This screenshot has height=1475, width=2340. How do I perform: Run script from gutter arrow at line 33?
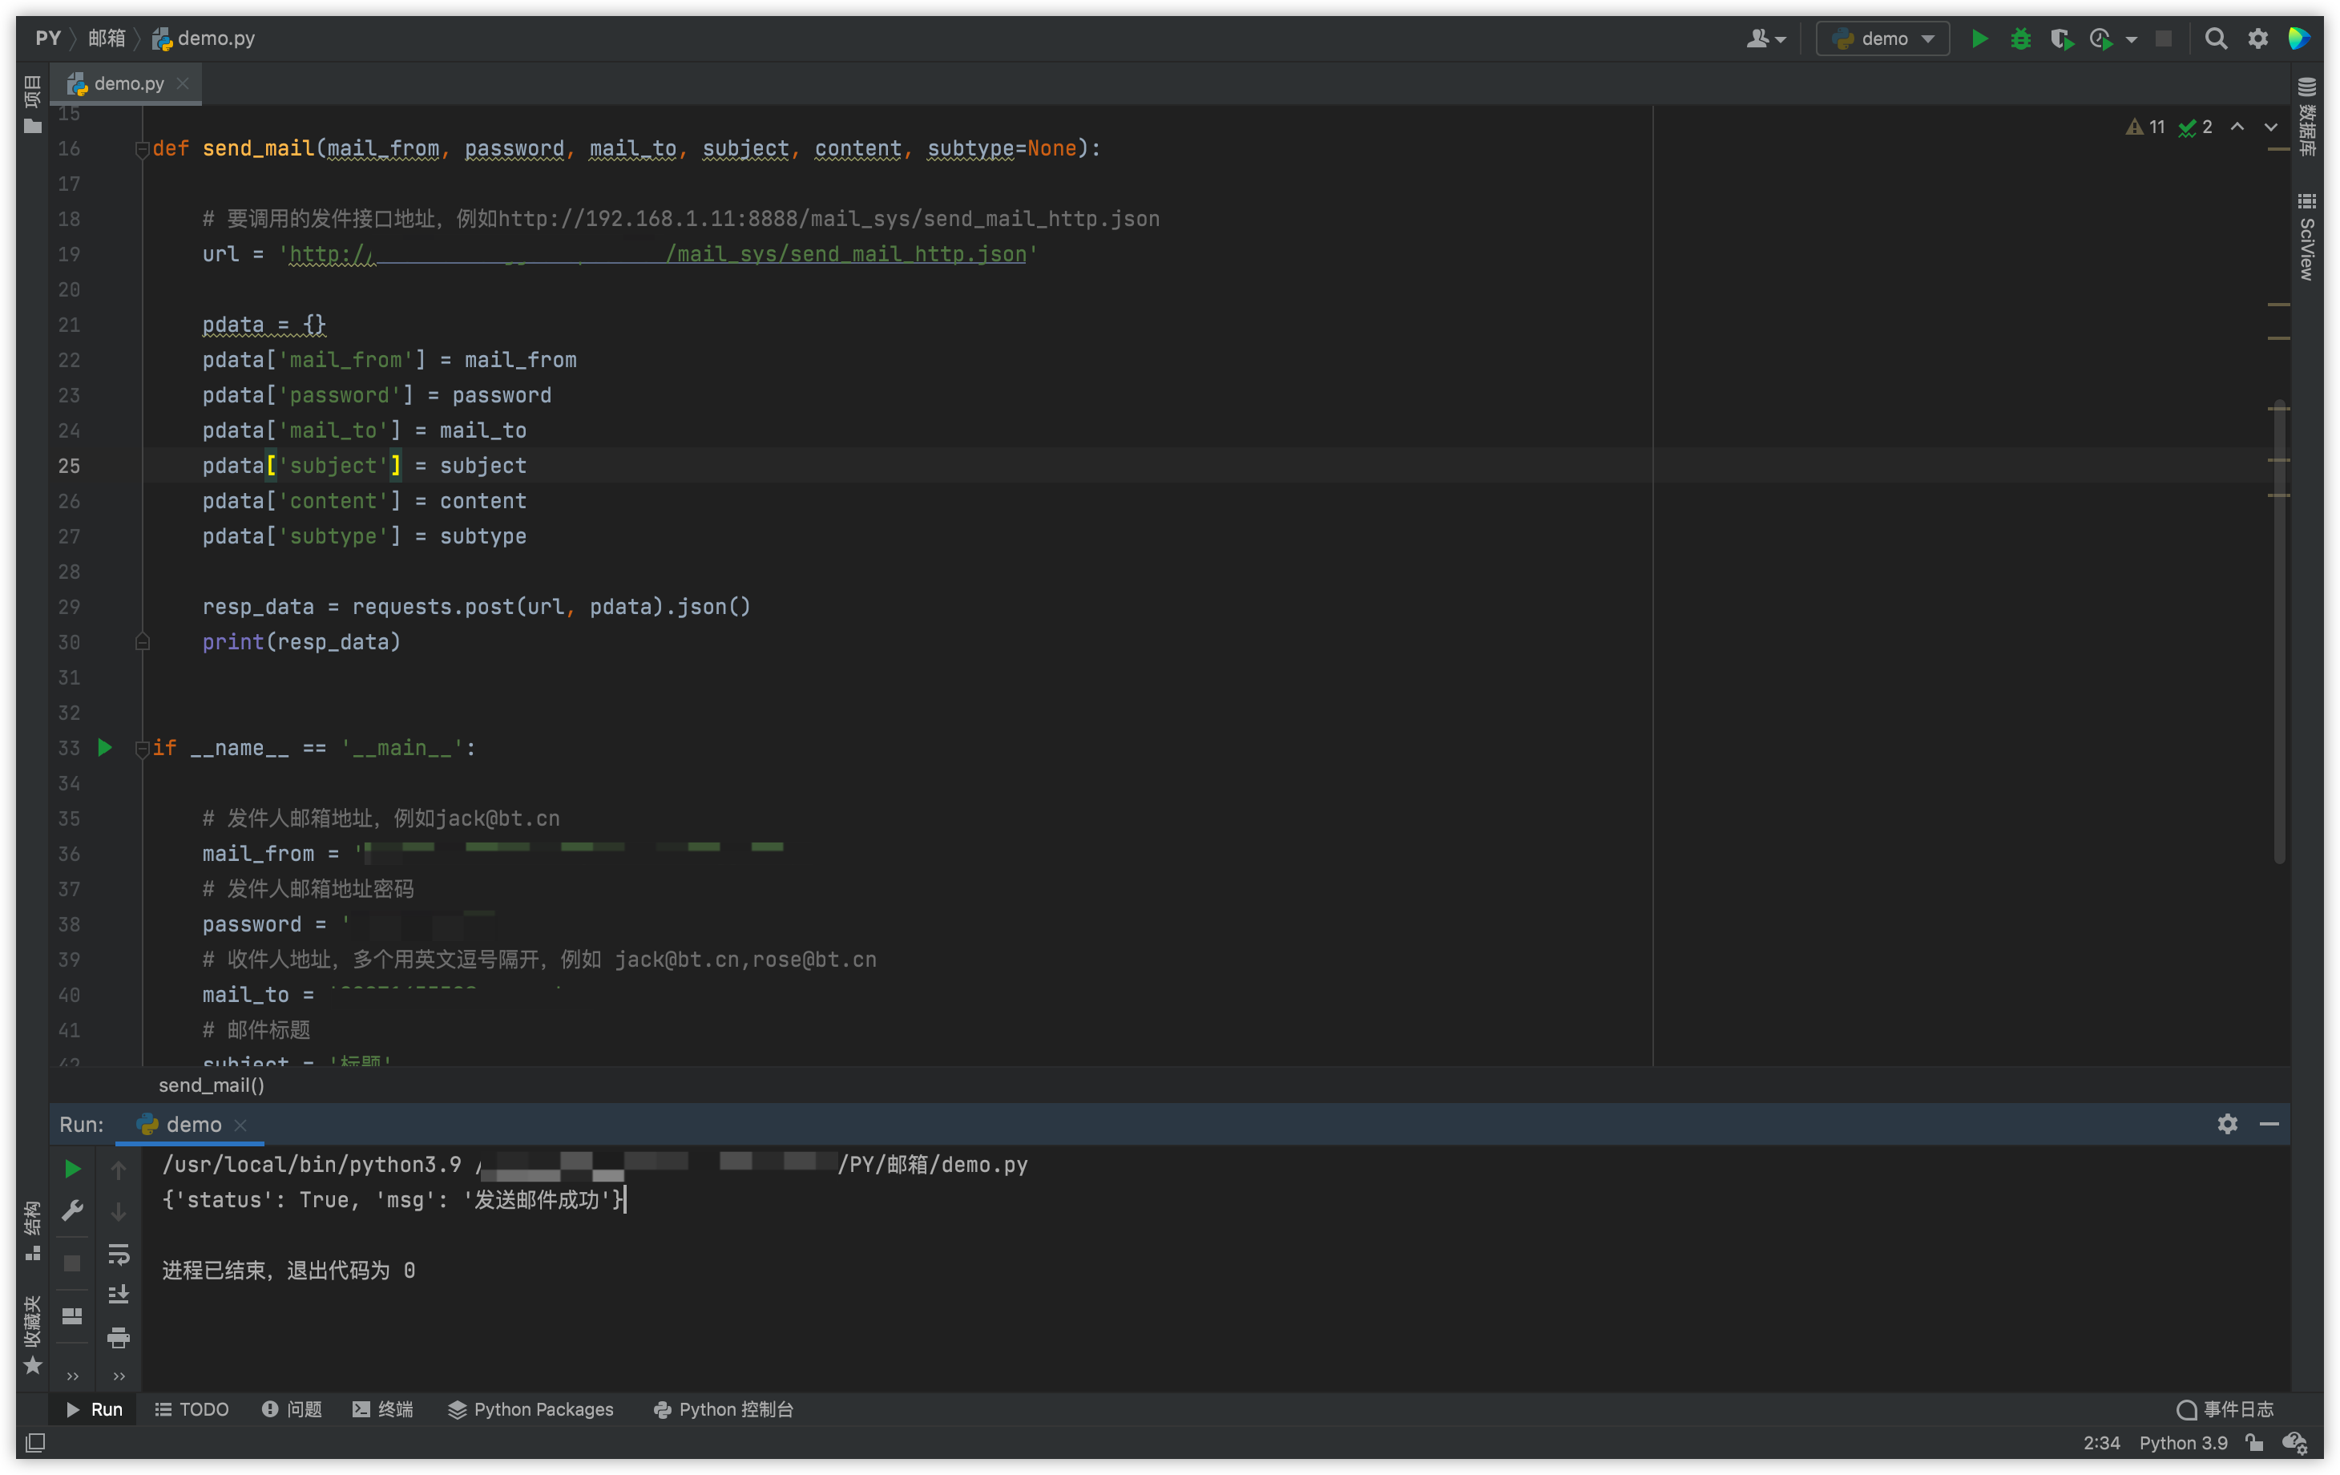click(x=105, y=748)
